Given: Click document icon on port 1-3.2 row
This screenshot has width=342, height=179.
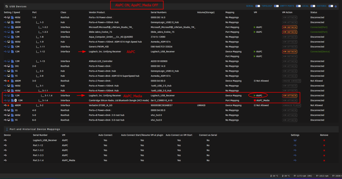Looking at the screenshot, I should (x=12, y=27).
